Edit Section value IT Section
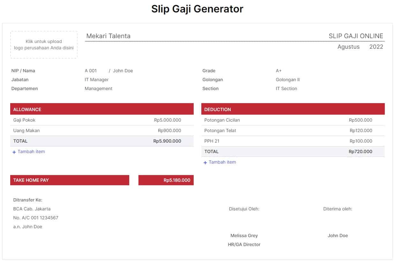 click(x=286, y=88)
